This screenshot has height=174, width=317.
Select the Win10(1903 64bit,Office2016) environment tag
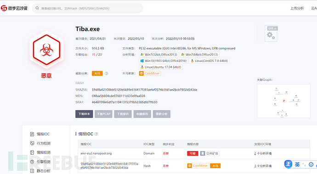[164, 61]
